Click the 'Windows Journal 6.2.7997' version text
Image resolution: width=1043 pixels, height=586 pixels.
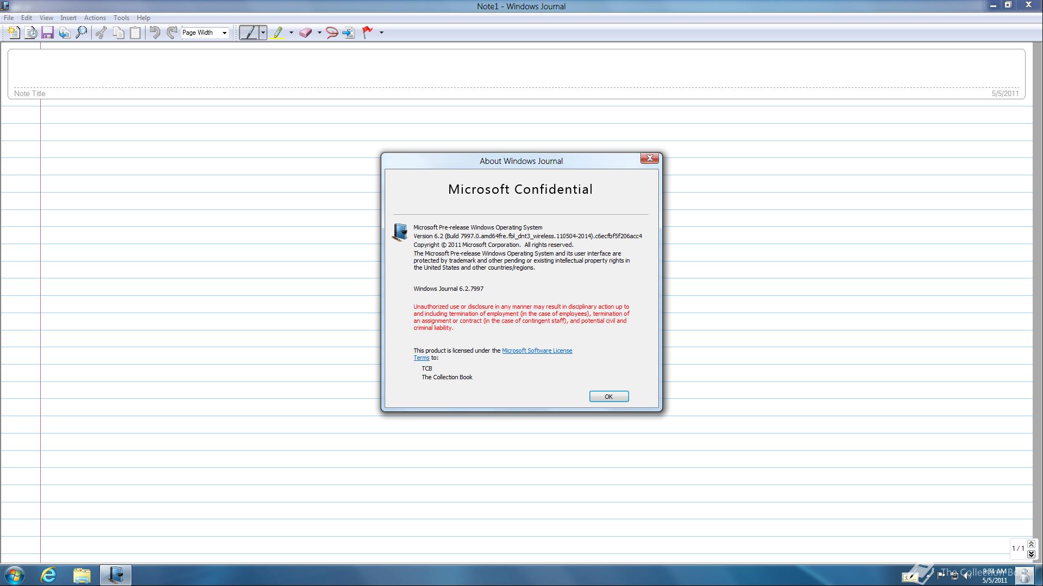click(448, 289)
